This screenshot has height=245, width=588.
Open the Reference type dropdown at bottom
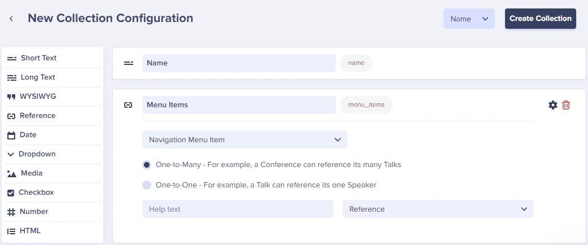[x=437, y=209]
